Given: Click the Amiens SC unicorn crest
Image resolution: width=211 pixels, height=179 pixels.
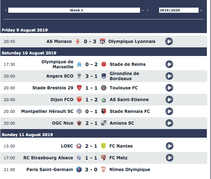Looking at the screenshot, I should click(104, 123).
